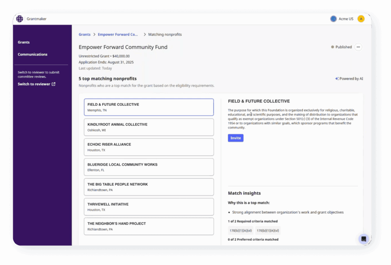This screenshot has height=265, width=391.
Task: Select the KINDLYROOT ANIMAL COLLECTIVE nonprofit
Action: point(149,127)
